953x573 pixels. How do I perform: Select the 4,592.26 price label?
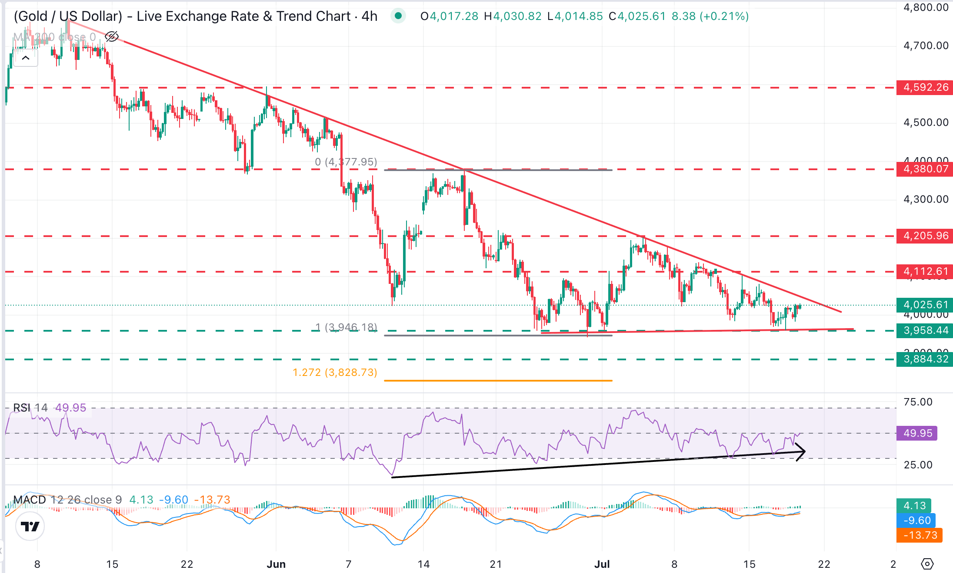925,87
